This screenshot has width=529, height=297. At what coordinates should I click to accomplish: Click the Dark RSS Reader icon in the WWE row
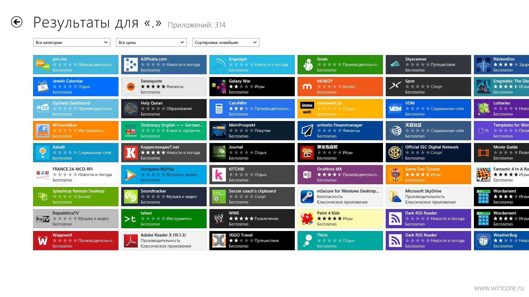point(395,219)
